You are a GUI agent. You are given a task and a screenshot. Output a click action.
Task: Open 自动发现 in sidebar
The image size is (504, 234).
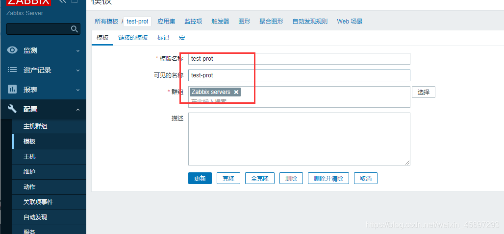pos(35,217)
